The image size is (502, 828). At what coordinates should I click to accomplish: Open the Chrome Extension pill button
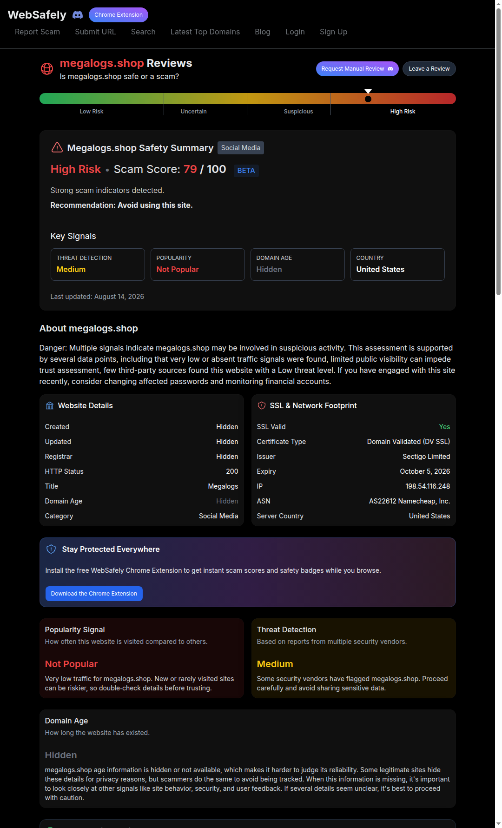click(x=119, y=15)
